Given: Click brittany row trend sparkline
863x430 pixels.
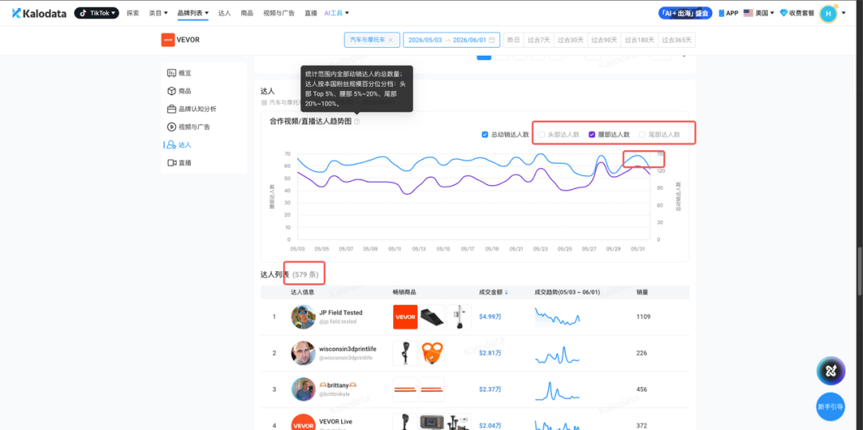Looking at the screenshot, I should tap(558, 390).
